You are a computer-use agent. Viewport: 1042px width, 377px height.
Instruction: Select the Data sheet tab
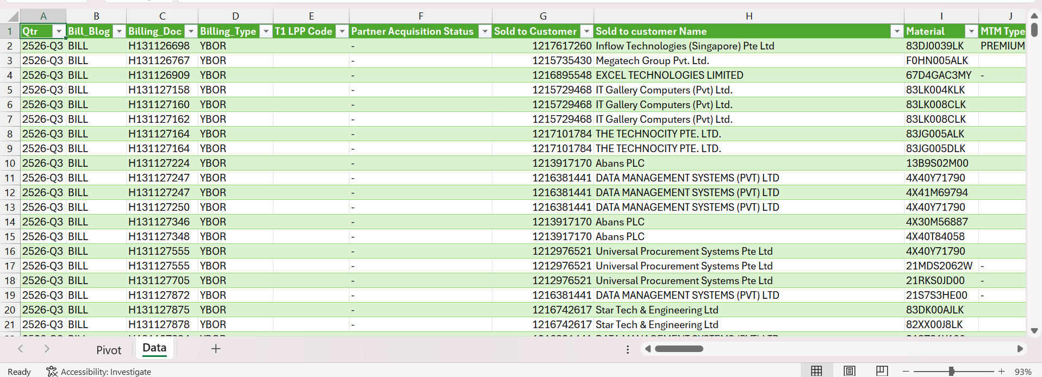click(154, 348)
